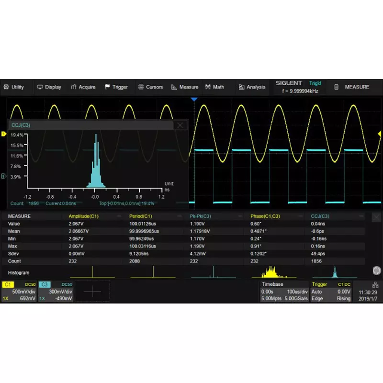This screenshot has width=383, height=383.
Task: Select the CCJ(C3) column header in table
Action: 320,216
